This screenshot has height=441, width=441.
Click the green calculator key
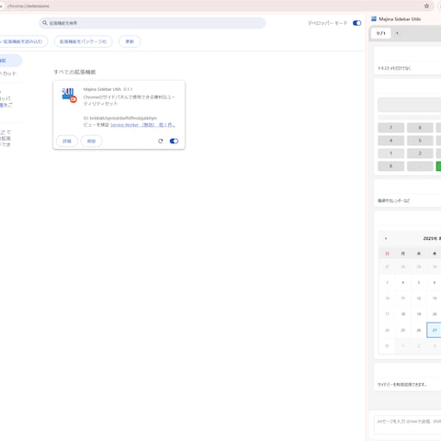coord(438,166)
